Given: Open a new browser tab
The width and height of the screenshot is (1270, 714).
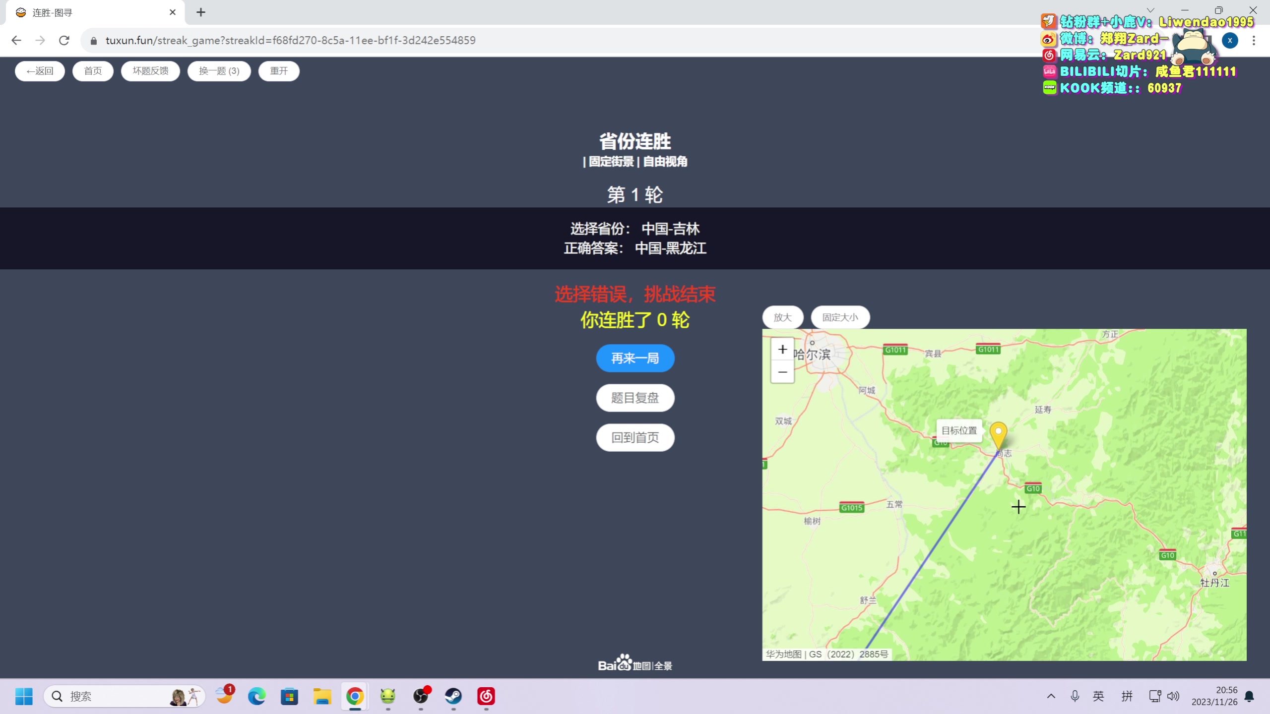Looking at the screenshot, I should tap(201, 12).
